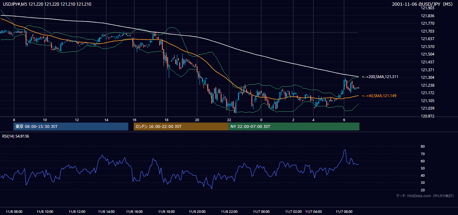This screenshot has width=458, height=215.
Task: Click the 40,SMA,121.149 label
Action: [379, 96]
